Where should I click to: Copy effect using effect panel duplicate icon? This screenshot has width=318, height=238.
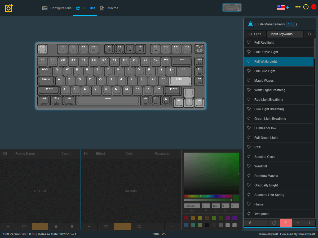pyautogui.click(x=106, y=227)
